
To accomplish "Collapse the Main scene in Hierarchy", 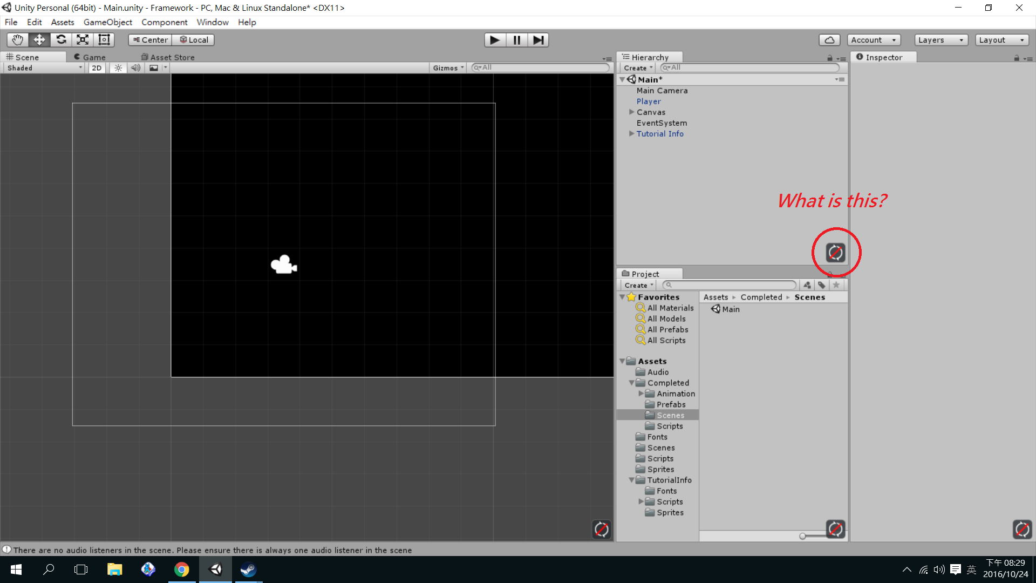I will (622, 79).
